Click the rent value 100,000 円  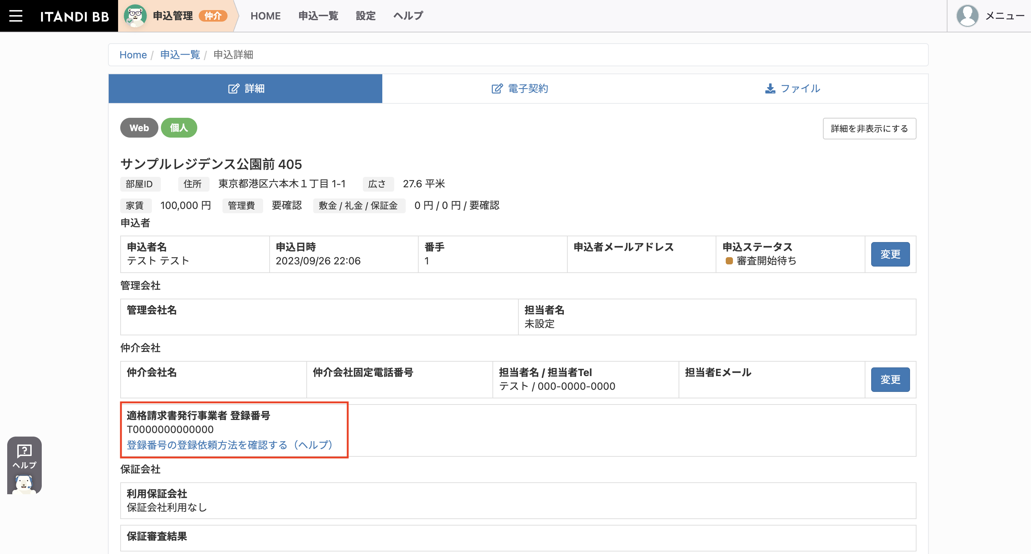click(185, 205)
